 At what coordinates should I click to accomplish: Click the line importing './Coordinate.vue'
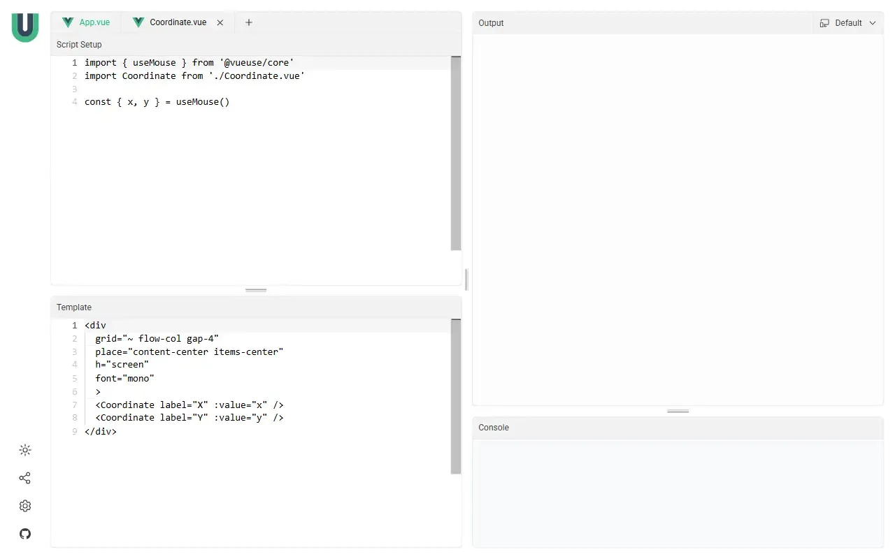tap(194, 75)
